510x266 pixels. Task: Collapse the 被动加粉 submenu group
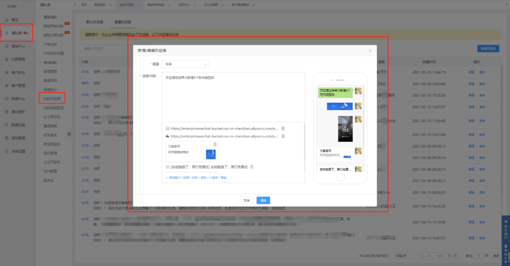click(40, 62)
